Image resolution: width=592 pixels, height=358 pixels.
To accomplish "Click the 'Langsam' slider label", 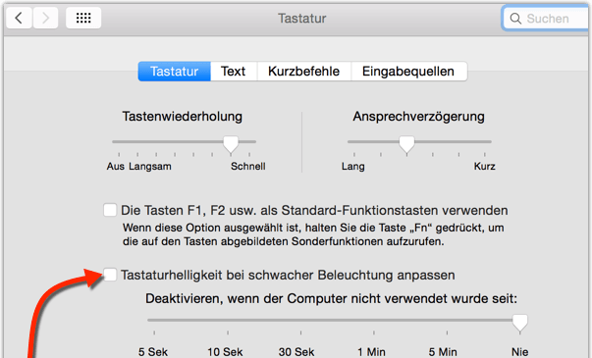I will click(150, 167).
